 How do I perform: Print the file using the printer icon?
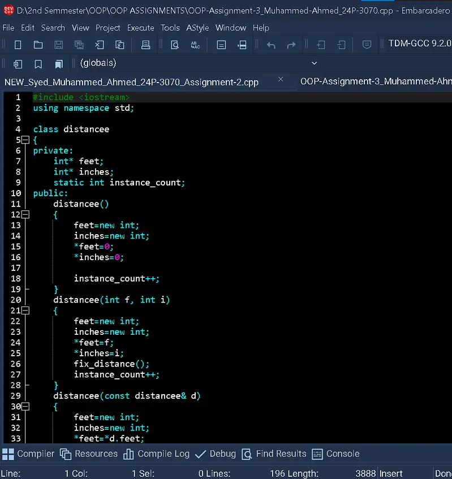click(x=145, y=45)
